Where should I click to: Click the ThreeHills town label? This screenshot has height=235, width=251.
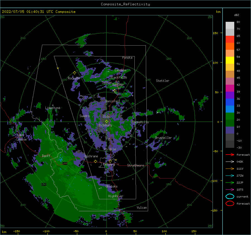pos(140,122)
